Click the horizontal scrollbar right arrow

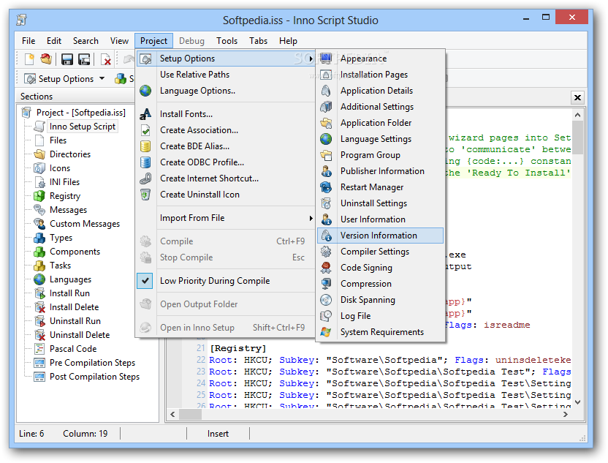coord(566,415)
